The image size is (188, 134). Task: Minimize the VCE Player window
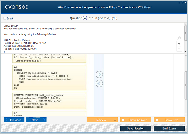[x=179, y=3]
